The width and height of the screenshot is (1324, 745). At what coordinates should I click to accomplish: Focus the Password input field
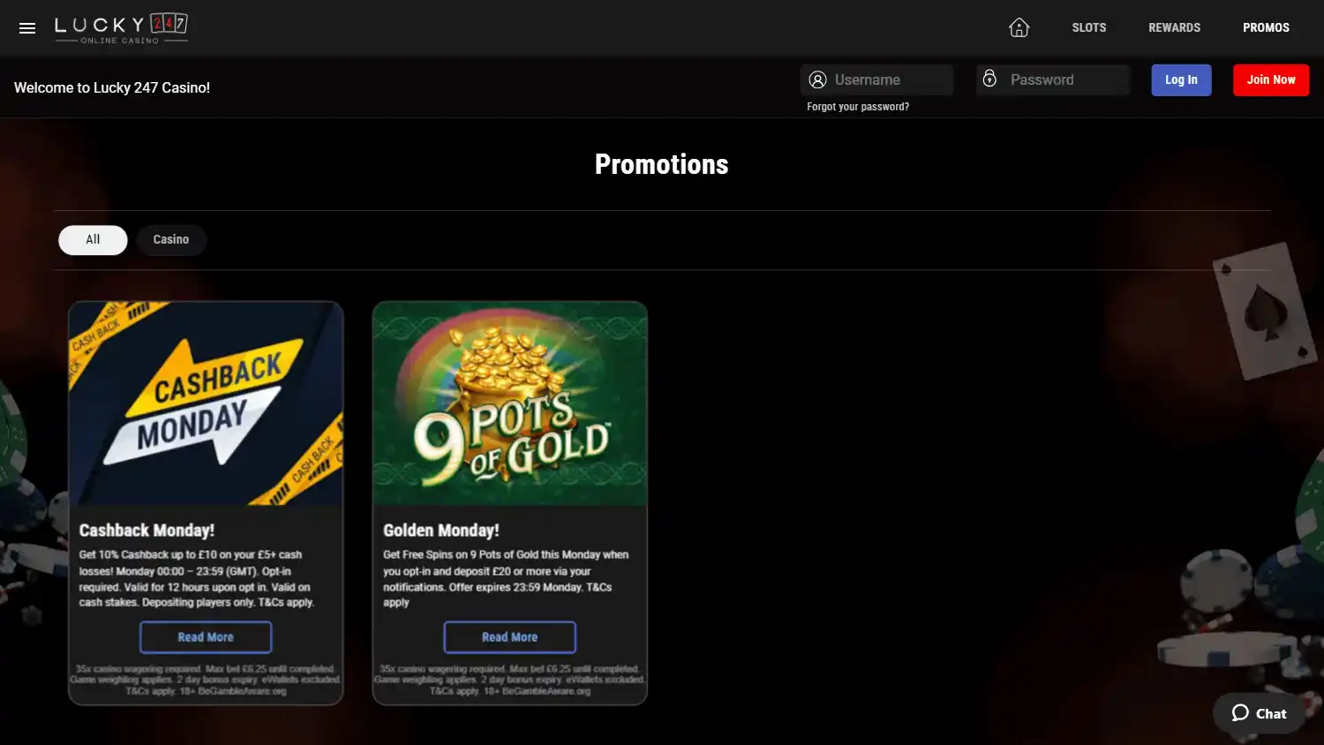point(1053,80)
